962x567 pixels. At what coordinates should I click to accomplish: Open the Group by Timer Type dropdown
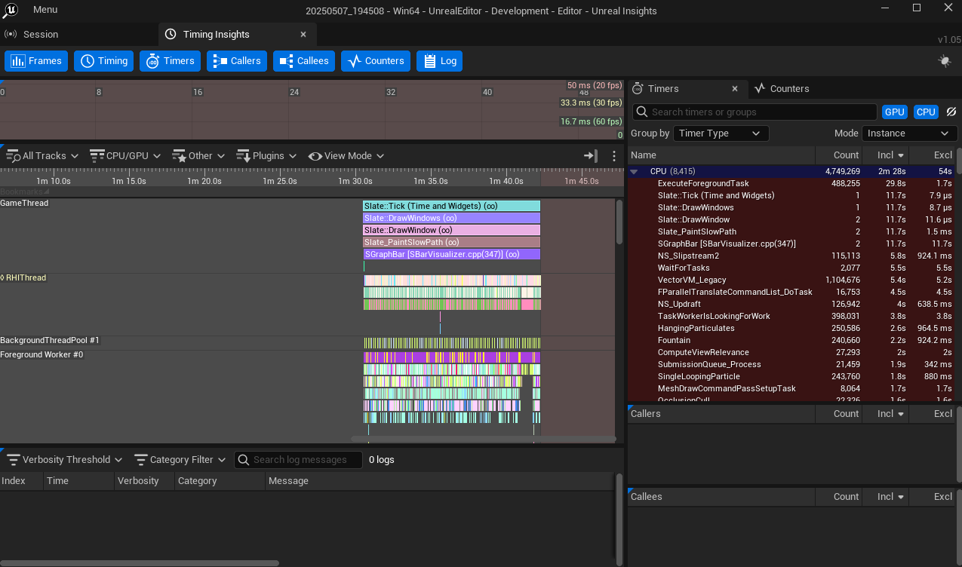[x=721, y=133]
